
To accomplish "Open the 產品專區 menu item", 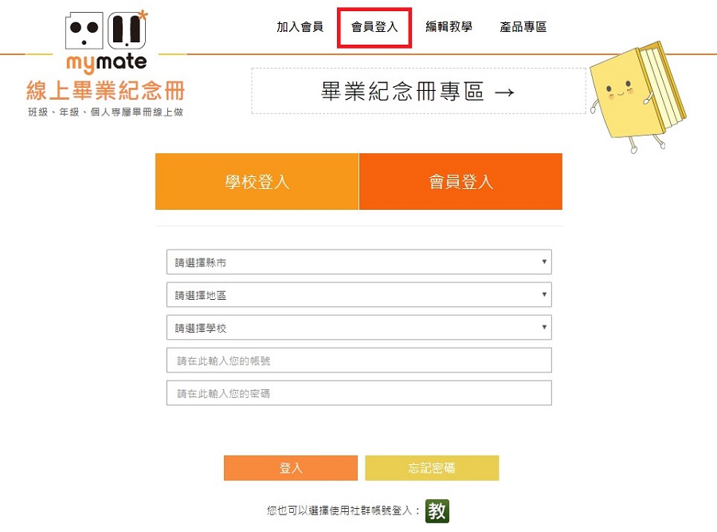I will tap(523, 27).
